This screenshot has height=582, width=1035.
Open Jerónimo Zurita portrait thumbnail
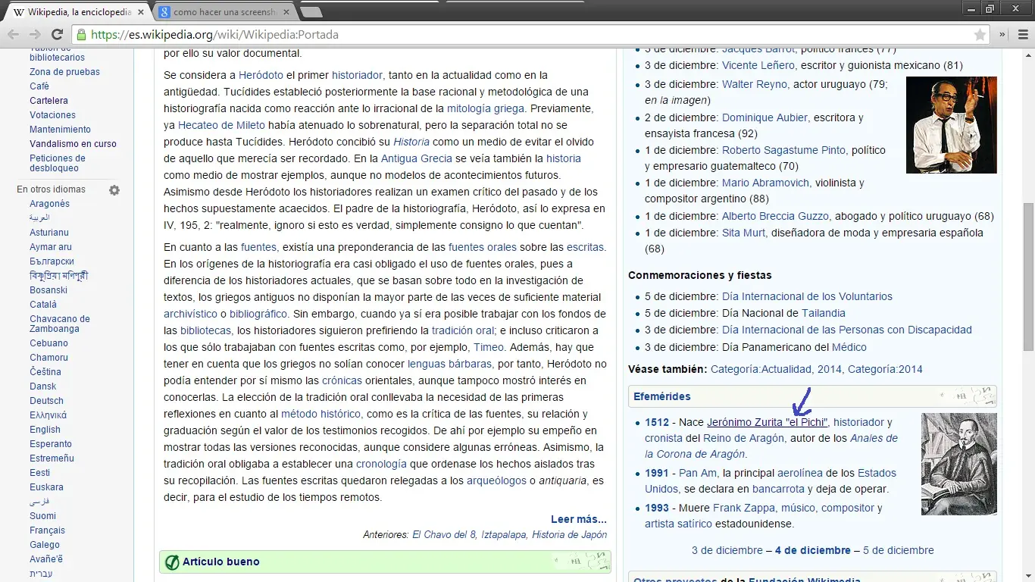coord(959,464)
